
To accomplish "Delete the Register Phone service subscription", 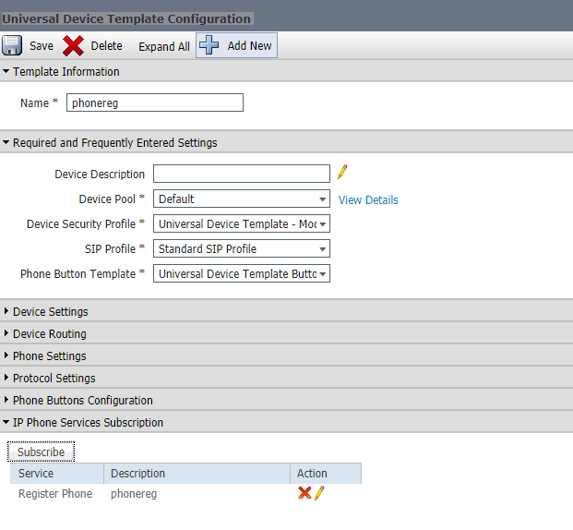I will (304, 494).
